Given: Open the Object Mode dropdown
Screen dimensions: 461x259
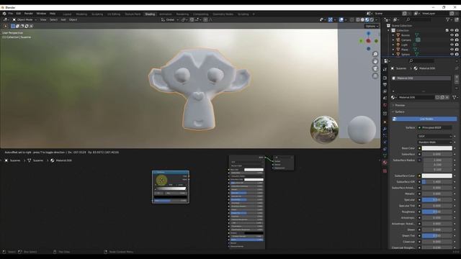Looking at the screenshot, I should 24,19.
